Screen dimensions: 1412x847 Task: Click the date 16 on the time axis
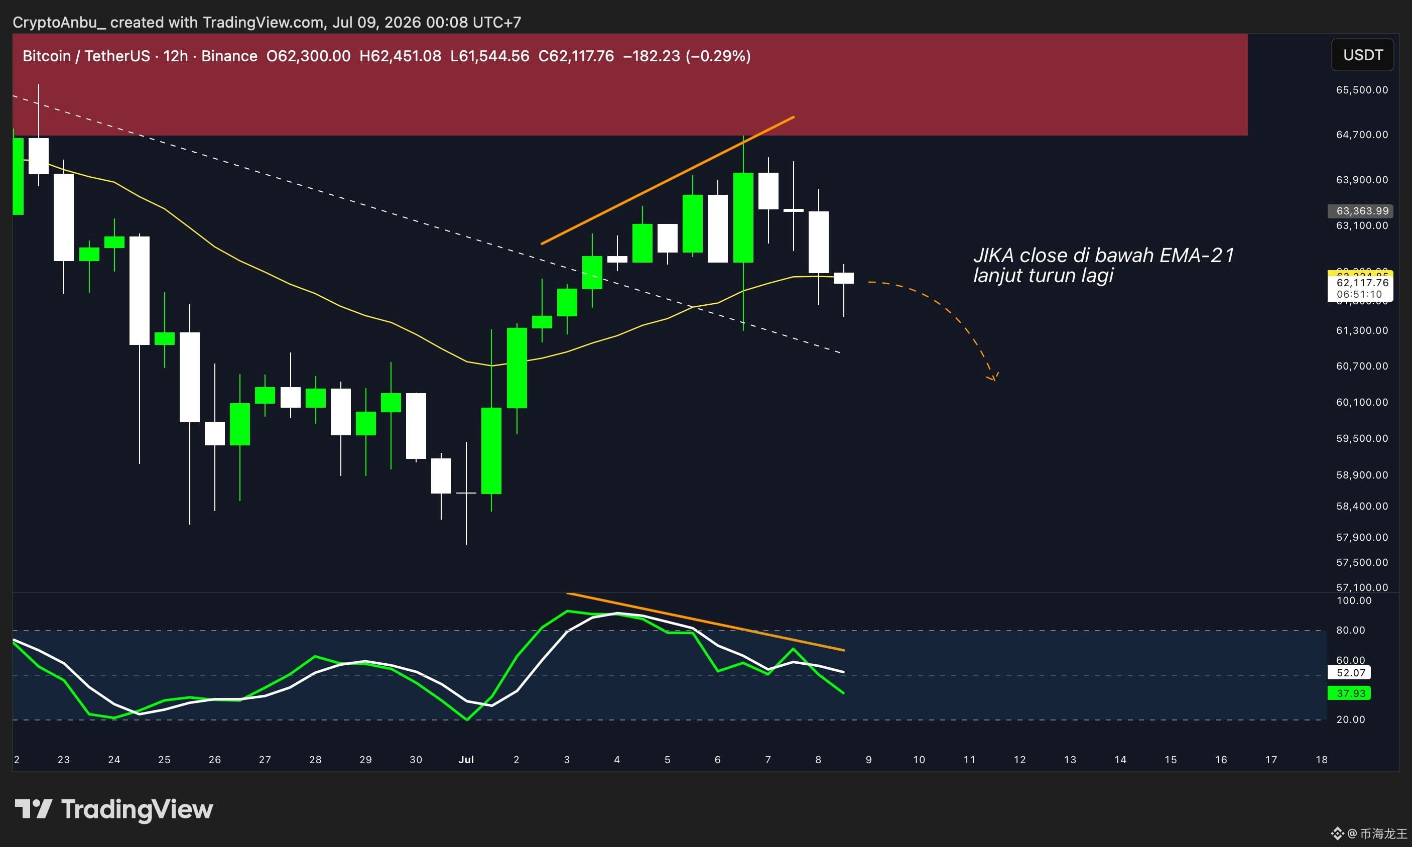coord(1221,760)
